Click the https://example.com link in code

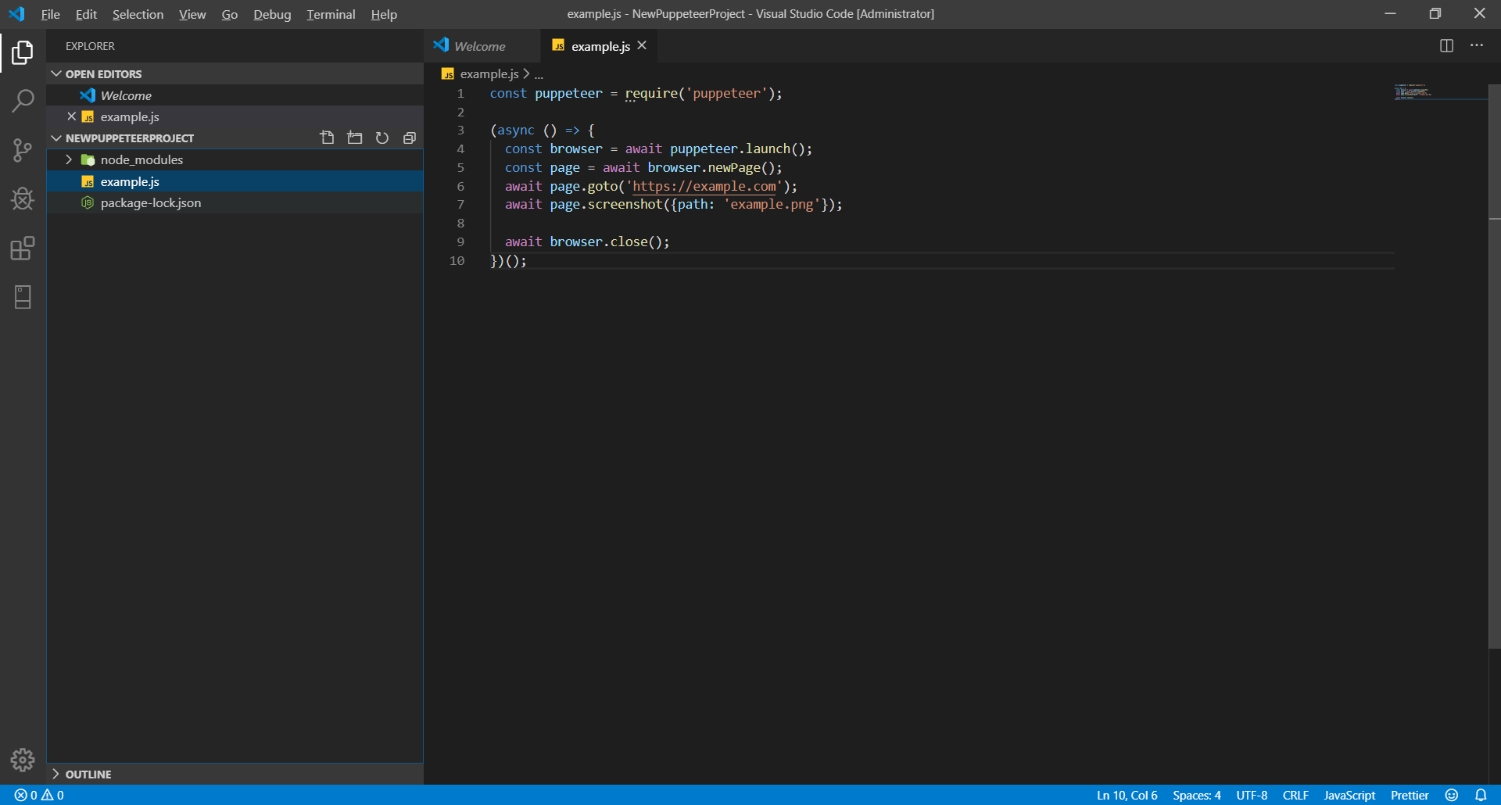pos(704,186)
